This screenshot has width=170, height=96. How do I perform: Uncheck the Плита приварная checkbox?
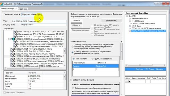(x=14, y=34)
